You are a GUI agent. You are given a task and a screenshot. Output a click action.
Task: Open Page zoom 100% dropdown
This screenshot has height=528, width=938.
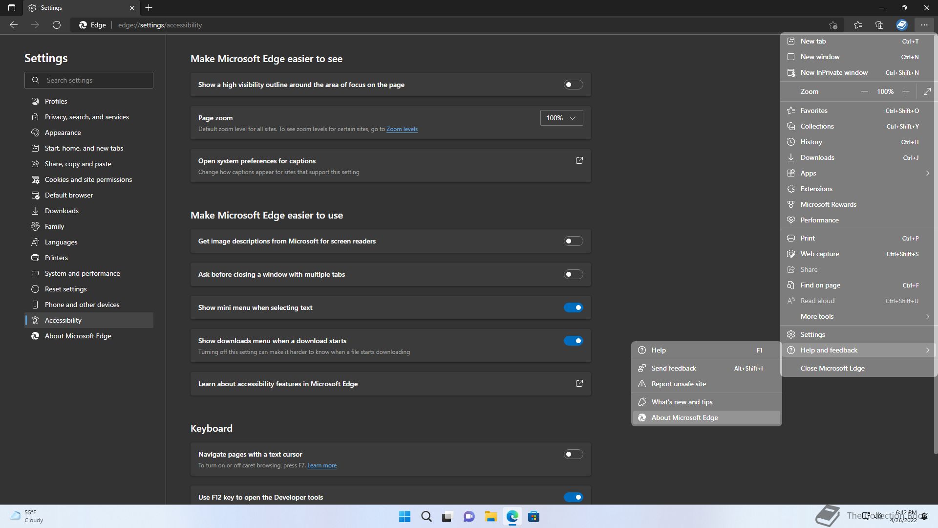coord(561,118)
